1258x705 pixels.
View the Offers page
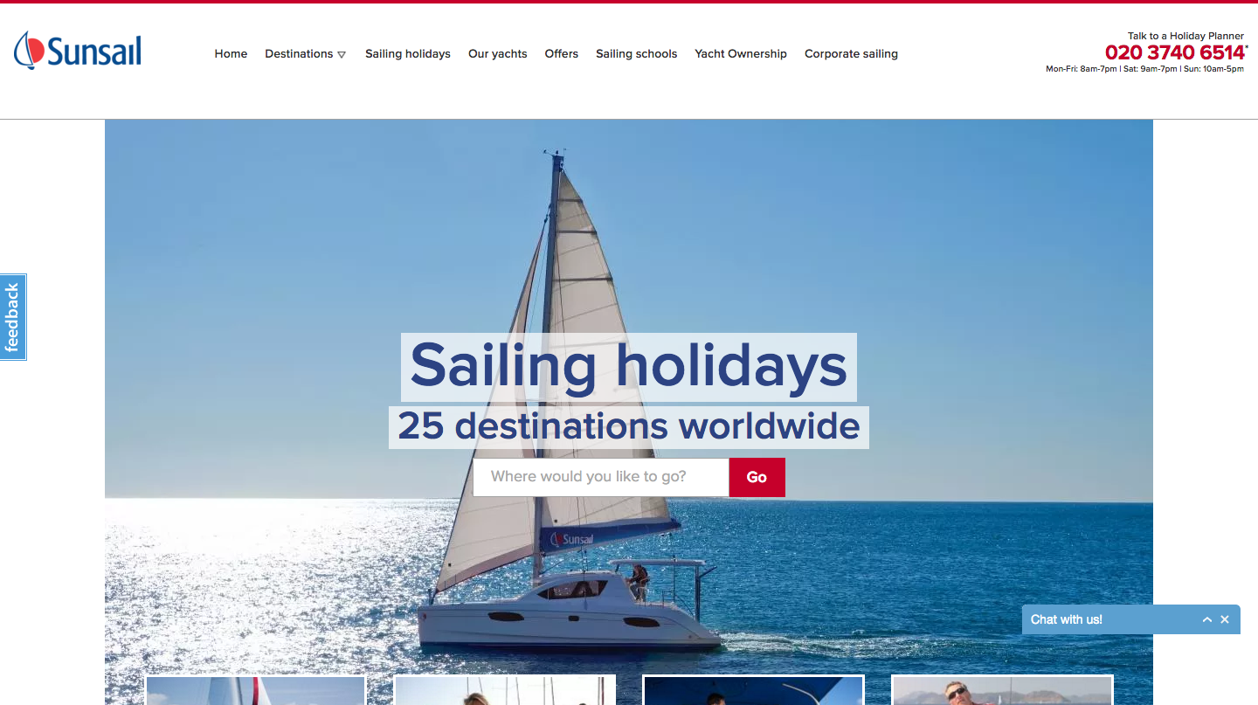[x=562, y=54]
